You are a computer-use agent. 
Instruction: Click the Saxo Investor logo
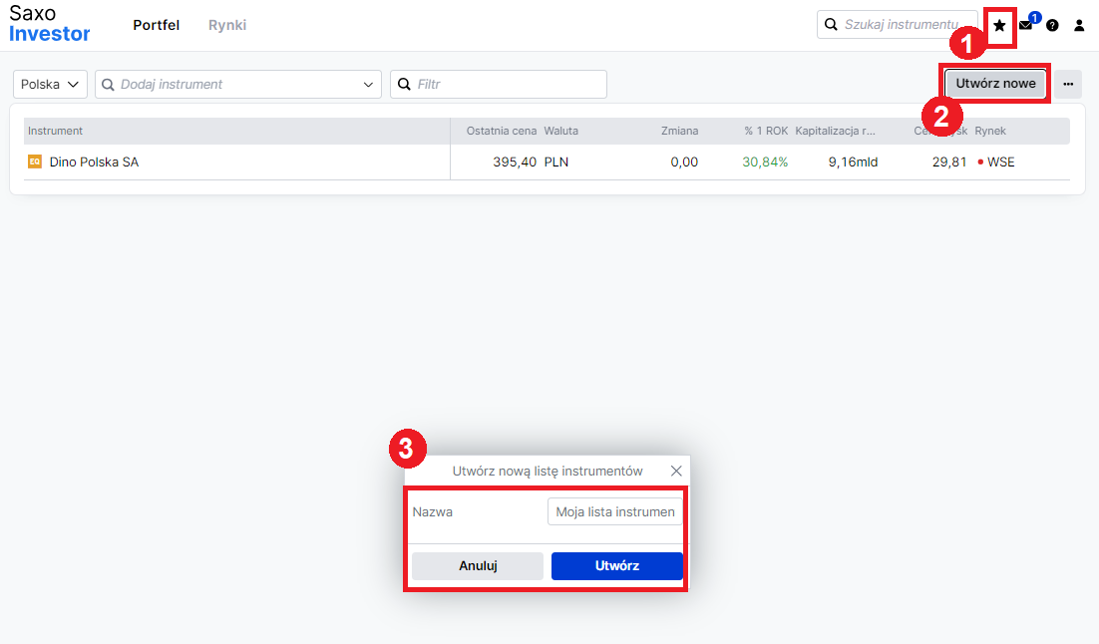50,25
